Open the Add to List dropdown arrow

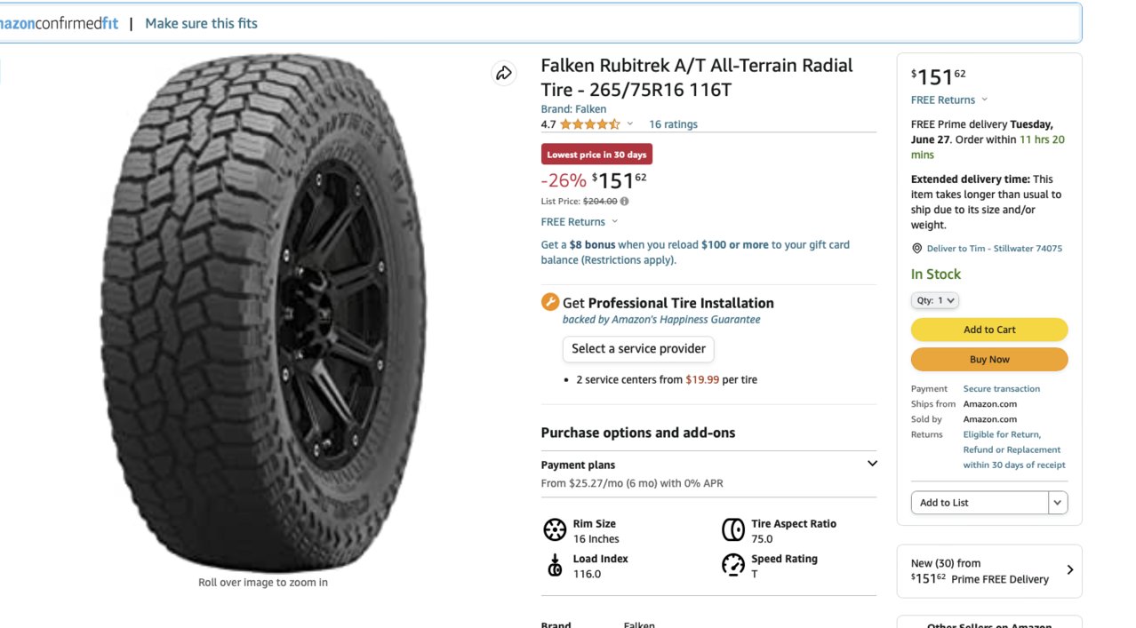pyautogui.click(x=1058, y=503)
